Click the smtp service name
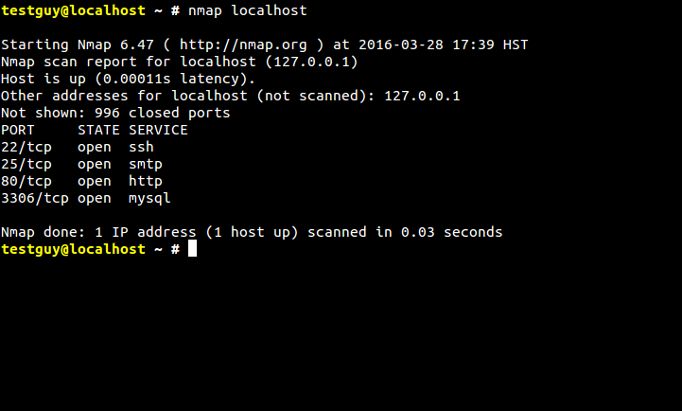The image size is (682, 411). [x=146, y=164]
